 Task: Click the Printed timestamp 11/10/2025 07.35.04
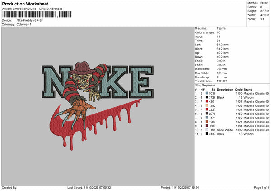tap(185, 187)
